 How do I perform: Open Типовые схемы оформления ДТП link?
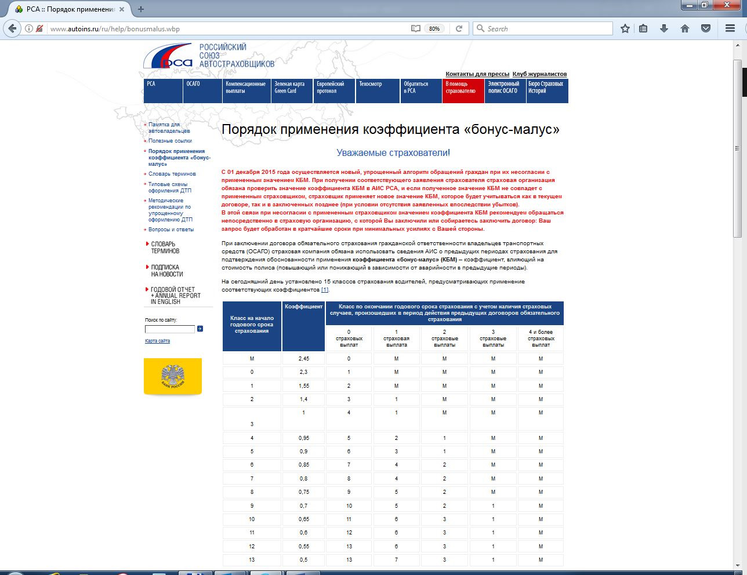pyautogui.click(x=169, y=187)
